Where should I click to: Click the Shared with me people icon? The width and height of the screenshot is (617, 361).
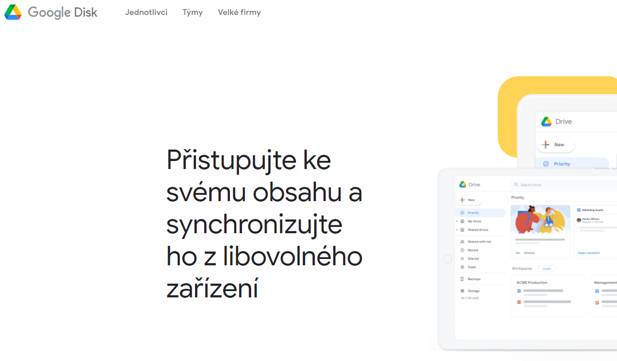coord(462,241)
